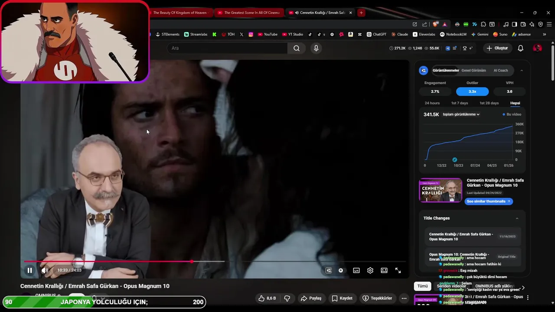
Task: Select the Tümü filter chip
Action: (422, 286)
